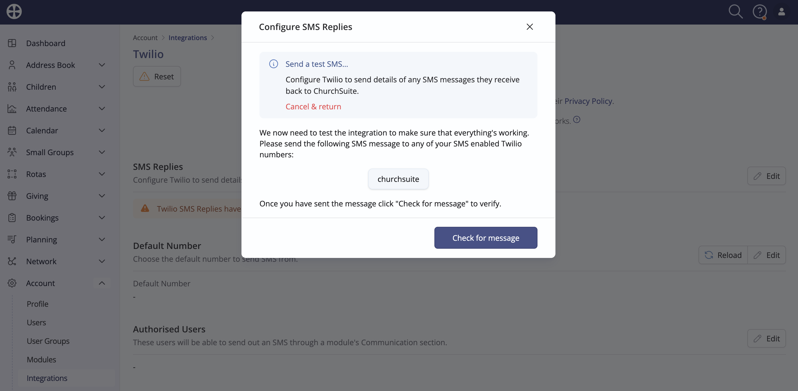
Task: Click the churchsuite keyword box
Action: tap(398, 179)
